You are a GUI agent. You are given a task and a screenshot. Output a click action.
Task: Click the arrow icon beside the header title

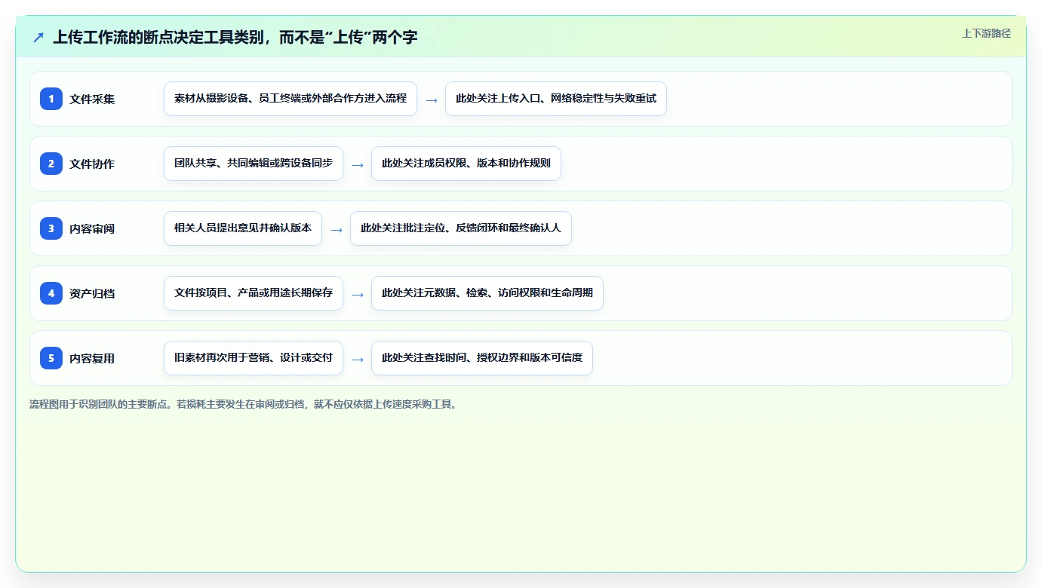point(38,37)
